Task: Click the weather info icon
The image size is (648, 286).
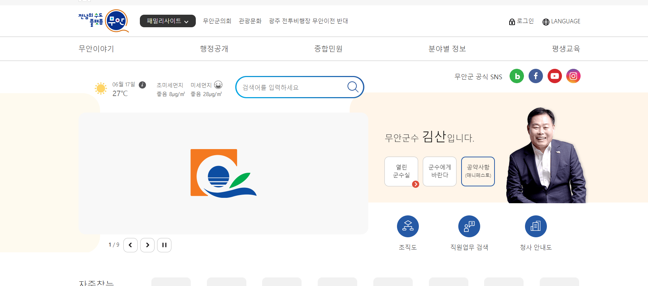Action: tap(142, 85)
